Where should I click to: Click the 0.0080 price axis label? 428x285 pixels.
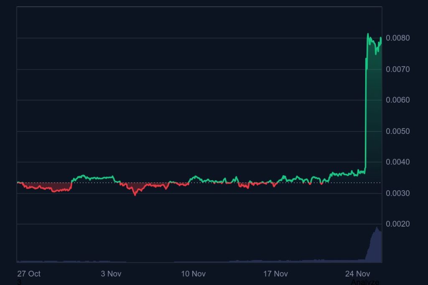pyautogui.click(x=398, y=38)
